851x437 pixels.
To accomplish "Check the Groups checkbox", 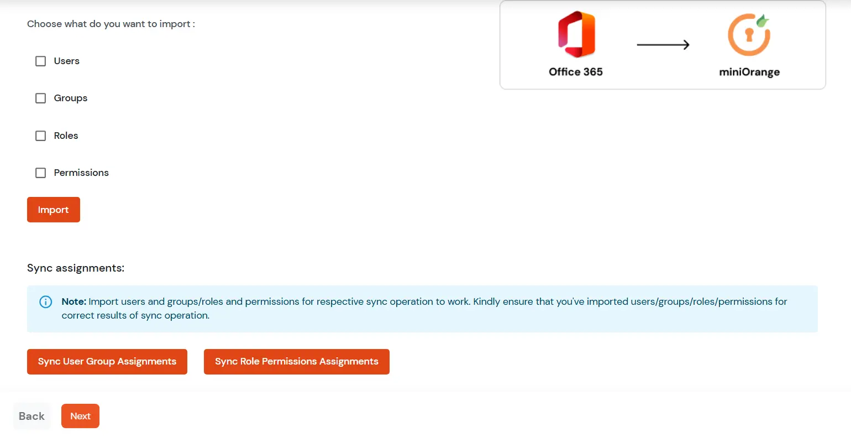I will click(x=41, y=98).
